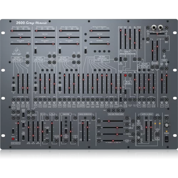The image size is (178, 178).
Task: Click the EXT VIB IN jack
Action: click(x=33, y=112)
